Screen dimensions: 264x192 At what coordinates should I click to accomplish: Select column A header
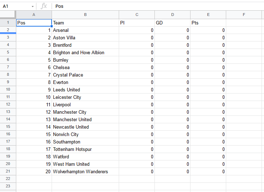click(34, 15)
